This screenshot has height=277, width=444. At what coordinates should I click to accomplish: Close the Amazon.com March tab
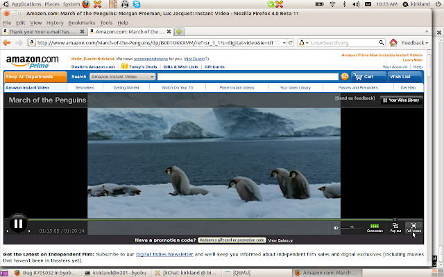click(x=169, y=32)
